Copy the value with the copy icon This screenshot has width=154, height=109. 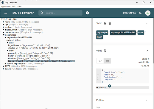(105, 51)
